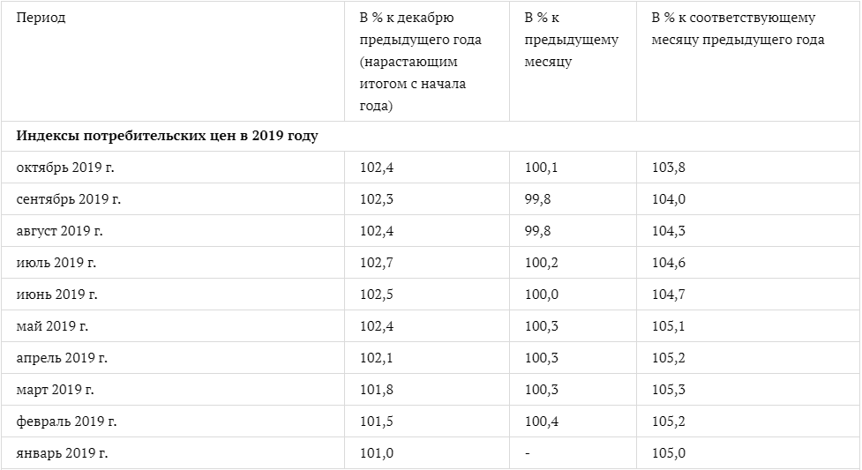Screen dimensions: 862x470
Task: Select the "Индексы потребительских цен в 2019 году" heading
Action: click(x=167, y=137)
